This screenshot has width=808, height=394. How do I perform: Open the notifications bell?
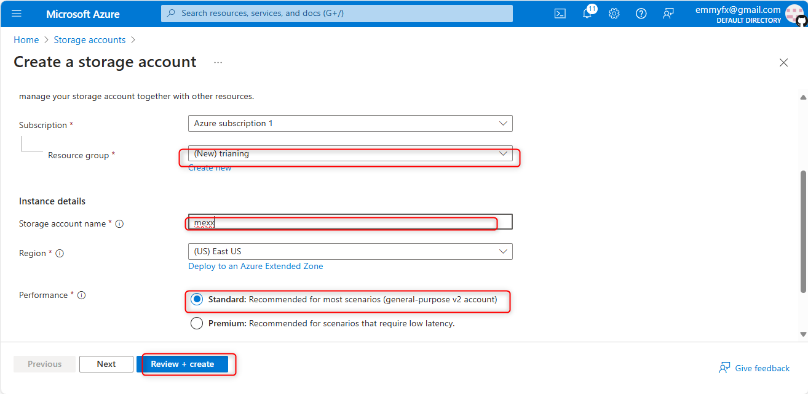587,14
